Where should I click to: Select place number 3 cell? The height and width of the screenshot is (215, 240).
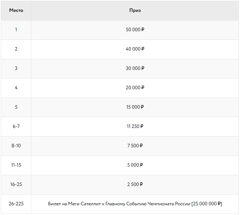pyautogui.click(x=16, y=68)
